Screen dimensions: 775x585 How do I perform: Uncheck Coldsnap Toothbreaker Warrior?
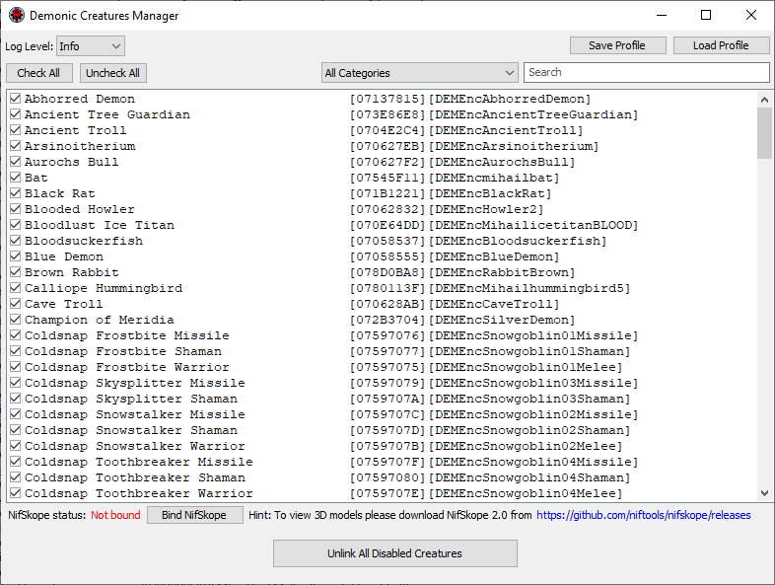pyautogui.click(x=15, y=493)
